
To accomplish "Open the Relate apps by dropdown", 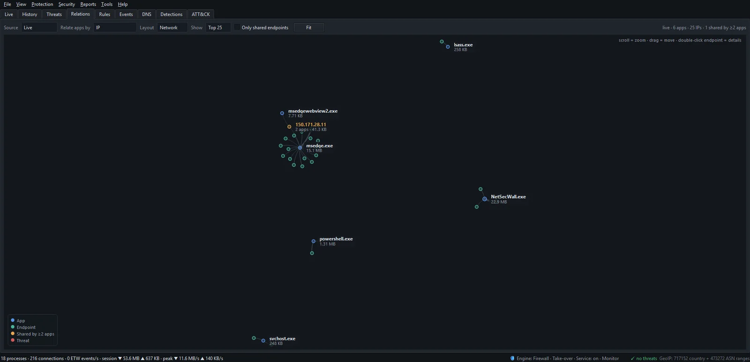I will 114,28.
